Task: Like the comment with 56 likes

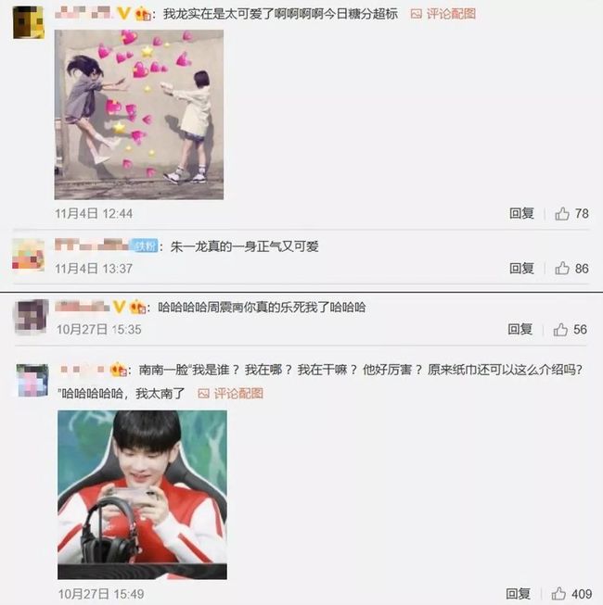Action: tap(560, 330)
